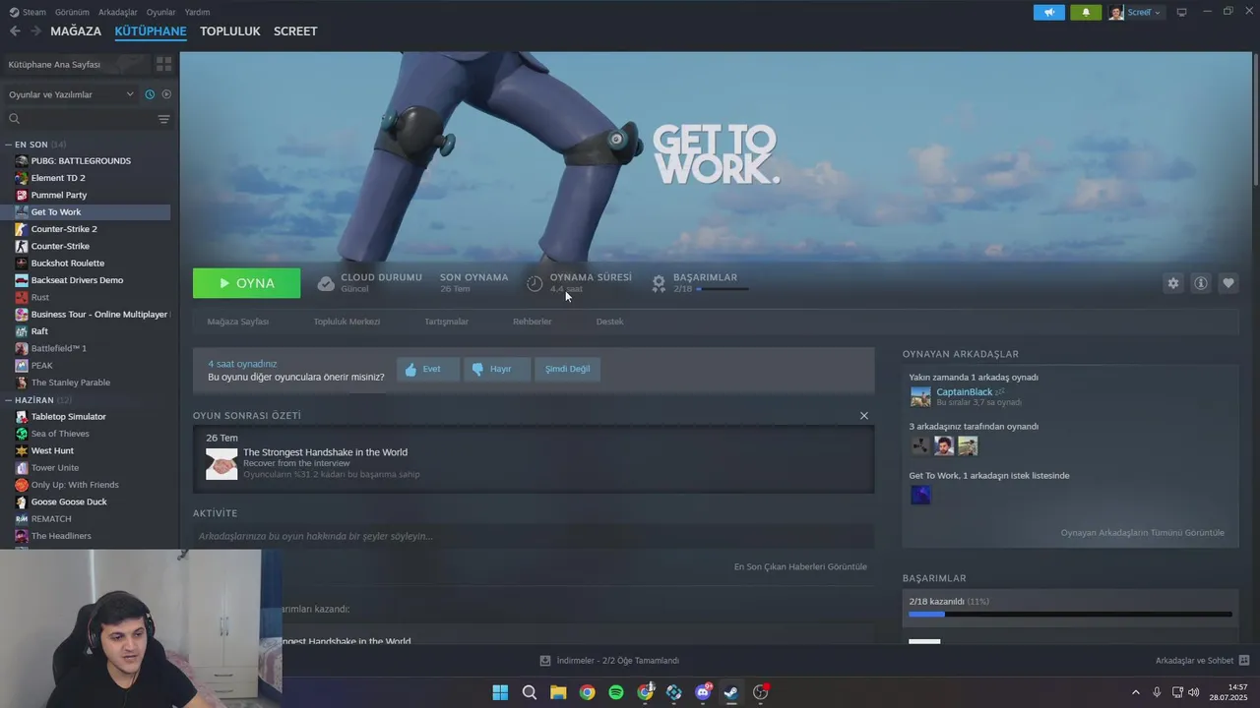This screenshot has height=708, width=1260.
Task: Click the play time clock icon
Action: pyautogui.click(x=535, y=283)
